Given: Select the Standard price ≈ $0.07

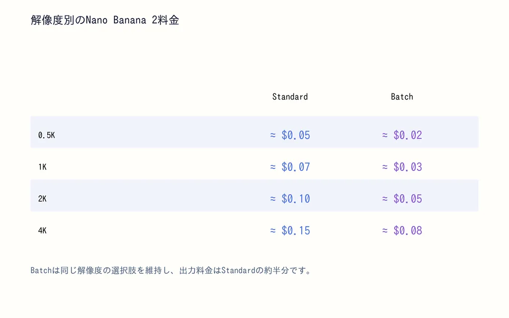Looking at the screenshot, I should pyautogui.click(x=290, y=167).
